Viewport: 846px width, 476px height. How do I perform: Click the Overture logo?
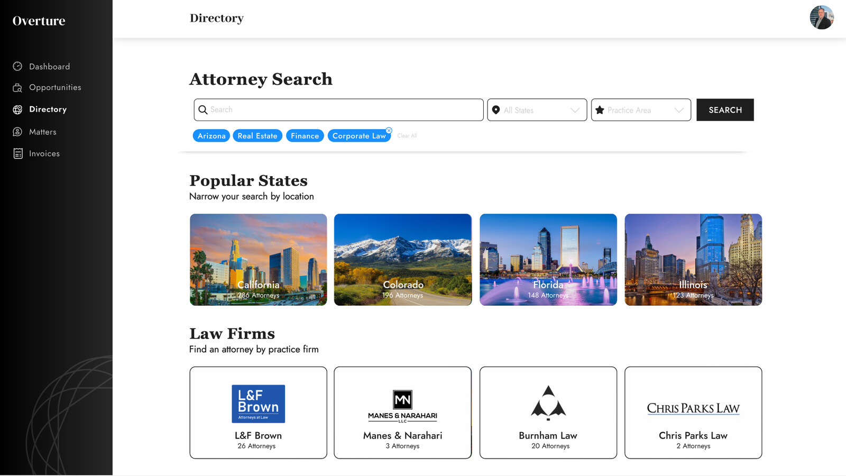point(39,21)
